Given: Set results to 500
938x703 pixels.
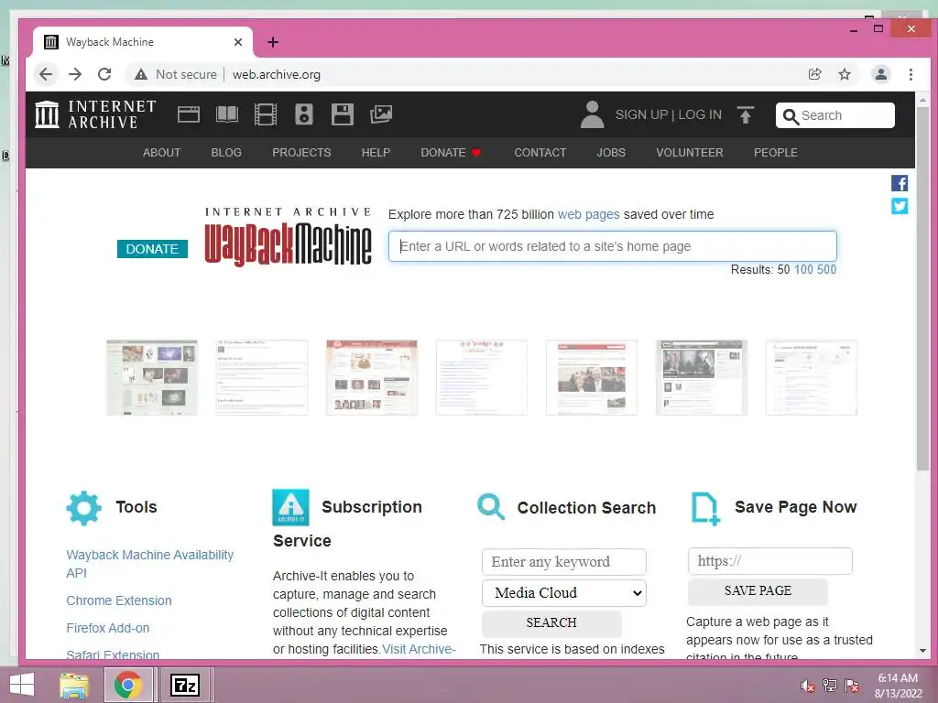Looking at the screenshot, I should (x=827, y=270).
